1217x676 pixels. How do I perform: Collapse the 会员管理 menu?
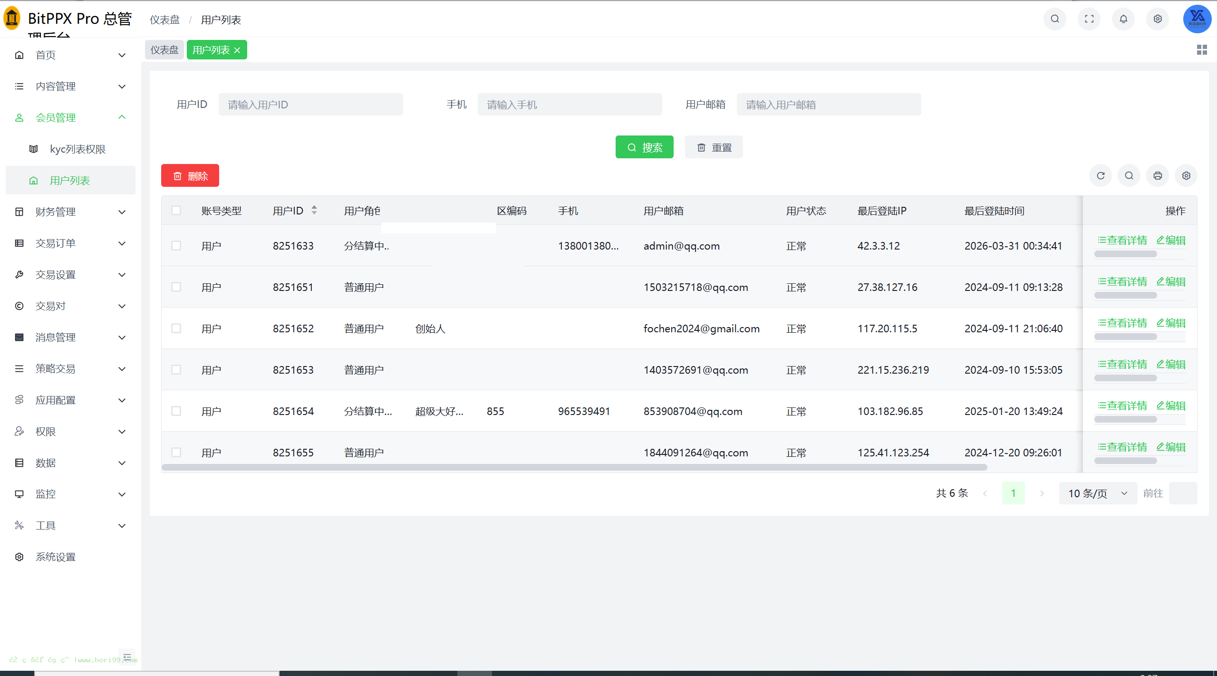[x=70, y=118]
